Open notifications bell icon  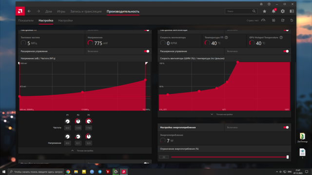tap(274, 11)
